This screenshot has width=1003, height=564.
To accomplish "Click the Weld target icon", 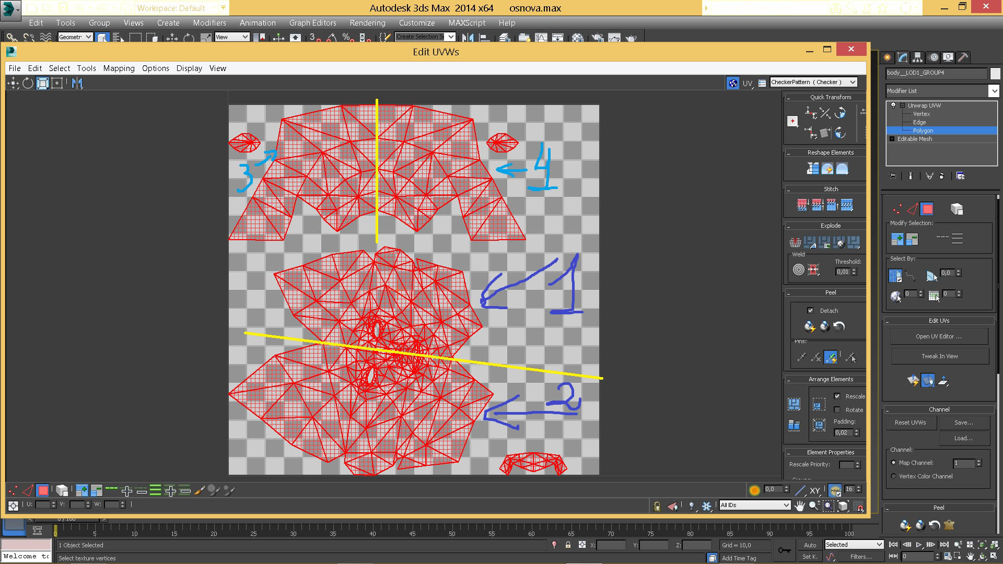I will [x=798, y=269].
